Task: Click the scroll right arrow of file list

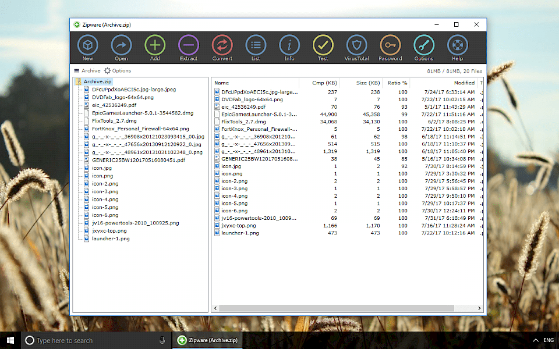Action: pyautogui.click(x=479, y=308)
